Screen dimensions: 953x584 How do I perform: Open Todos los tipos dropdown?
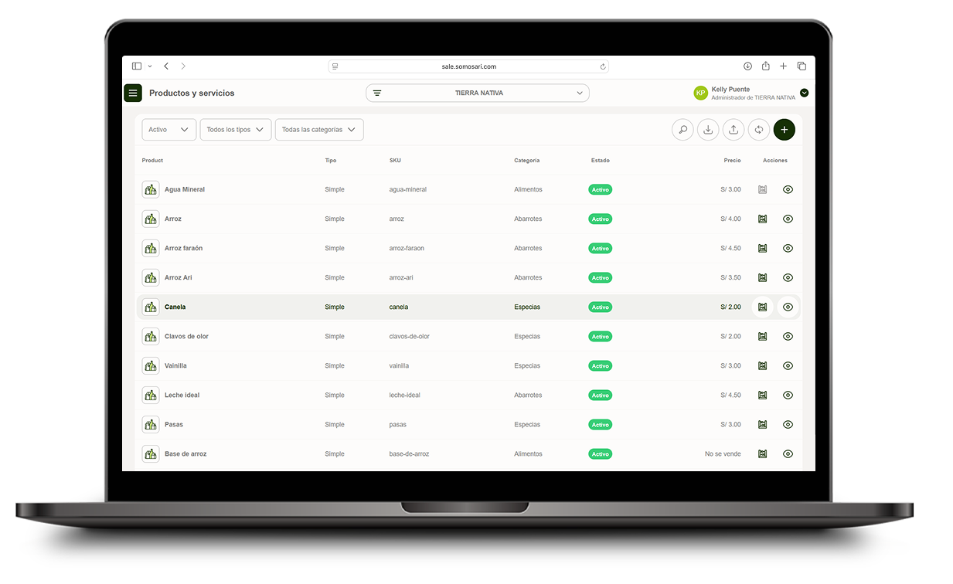[236, 130]
